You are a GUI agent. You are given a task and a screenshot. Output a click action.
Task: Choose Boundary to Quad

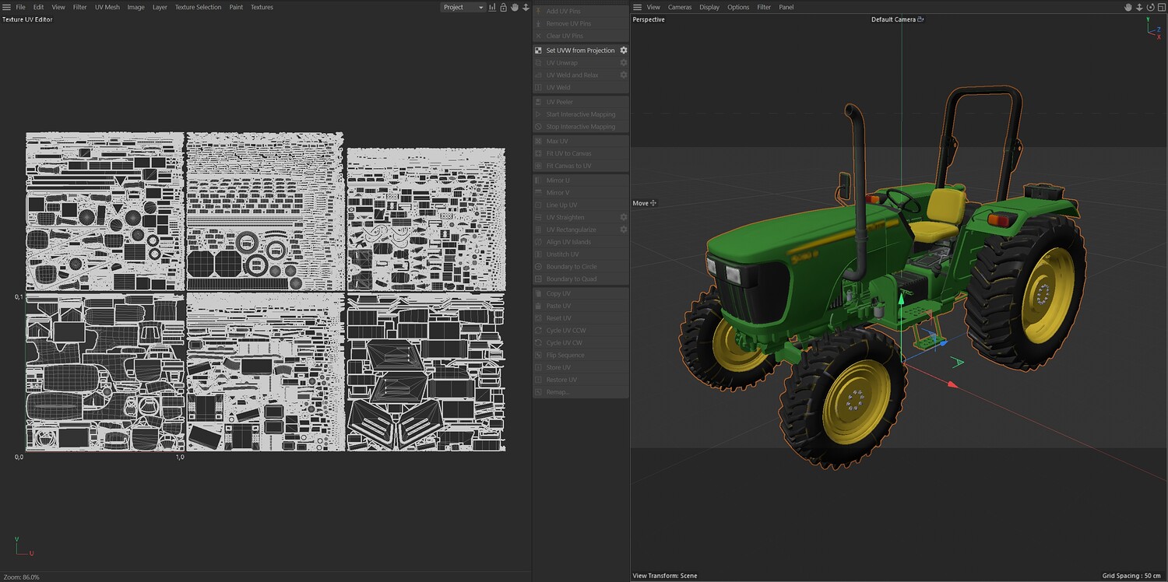[x=572, y=279]
